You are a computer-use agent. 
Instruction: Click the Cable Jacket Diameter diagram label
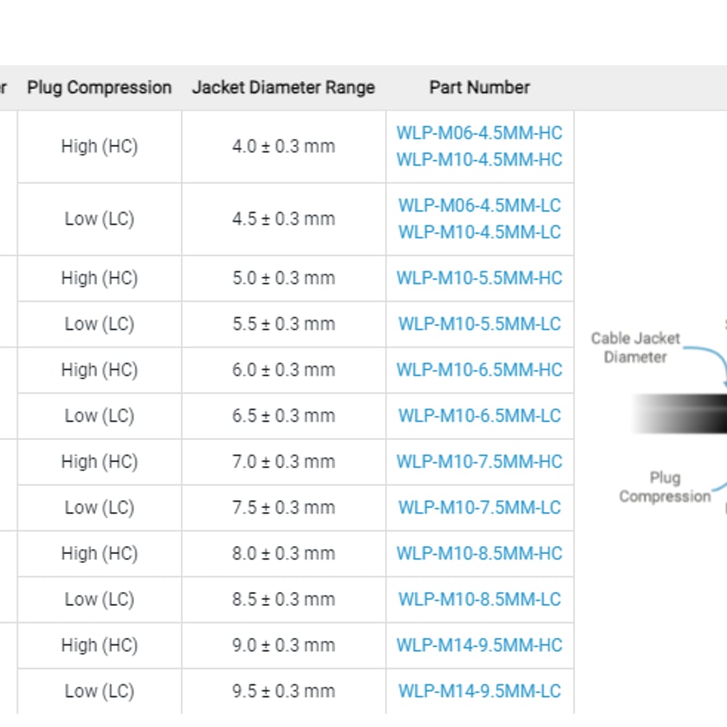pos(635,348)
